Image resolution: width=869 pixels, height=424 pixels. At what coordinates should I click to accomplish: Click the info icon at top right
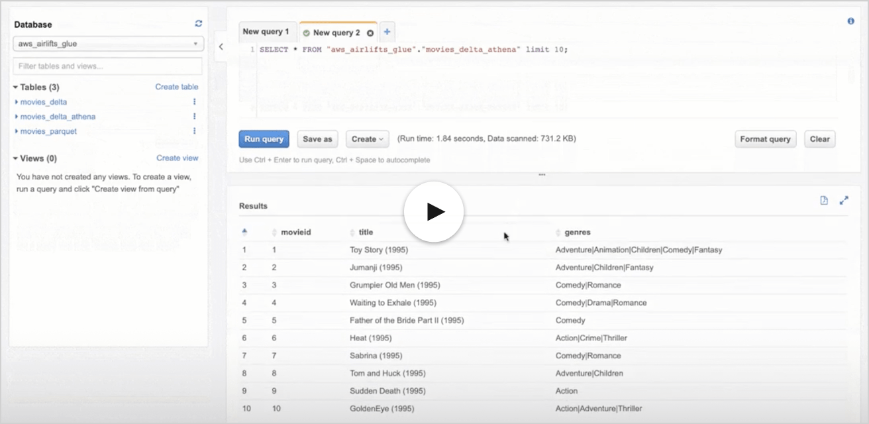coord(850,21)
